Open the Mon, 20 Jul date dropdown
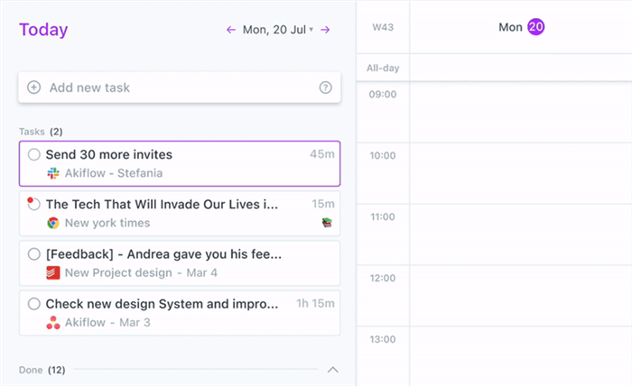The width and height of the screenshot is (632, 386). tap(277, 30)
